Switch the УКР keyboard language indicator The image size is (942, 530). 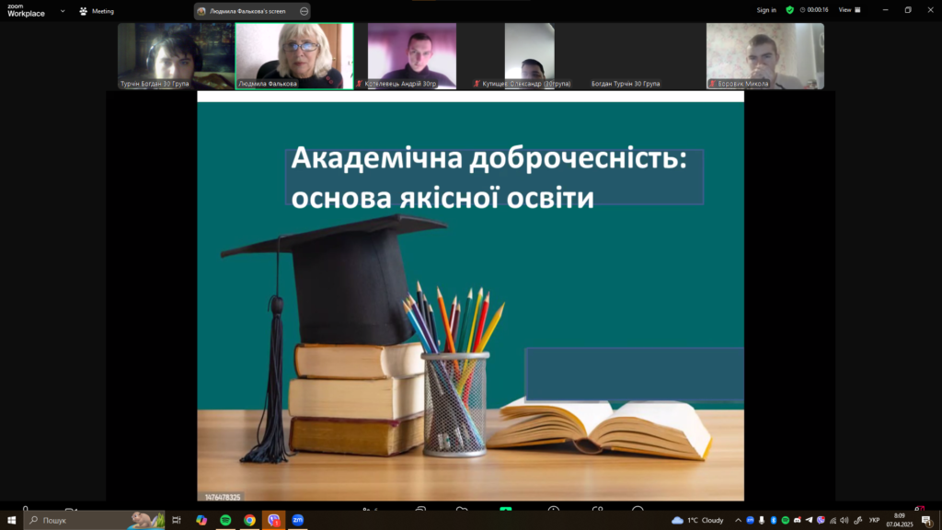[x=874, y=520]
